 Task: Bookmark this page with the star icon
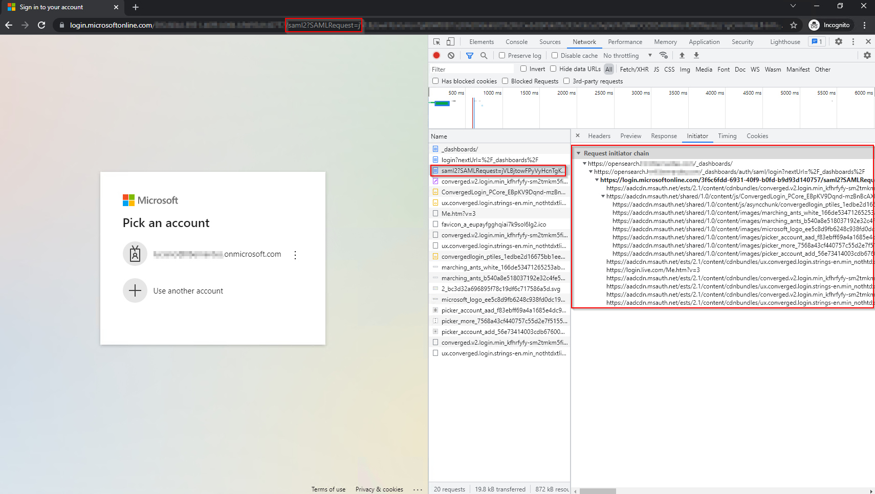[x=794, y=25]
